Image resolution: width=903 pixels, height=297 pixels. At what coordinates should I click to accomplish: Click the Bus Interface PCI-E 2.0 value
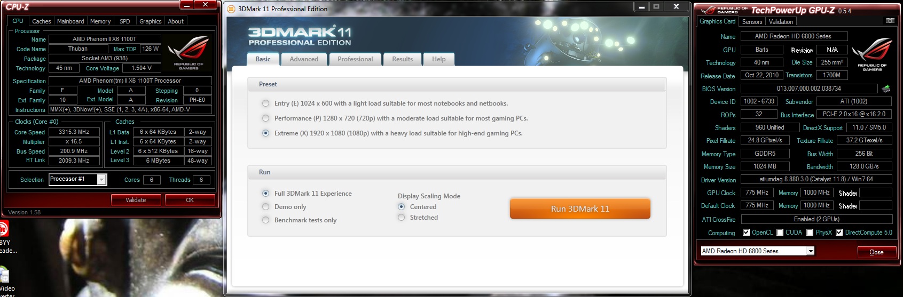[x=854, y=114]
